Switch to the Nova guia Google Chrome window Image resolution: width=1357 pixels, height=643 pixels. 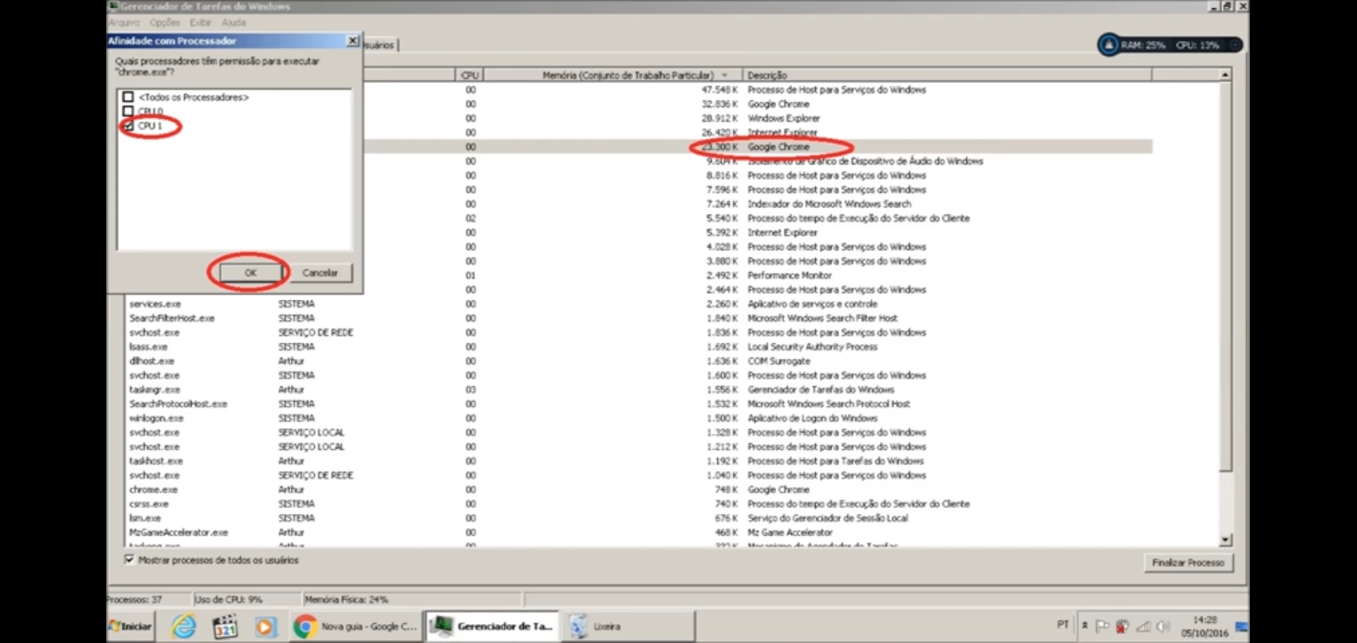[x=355, y=626]
